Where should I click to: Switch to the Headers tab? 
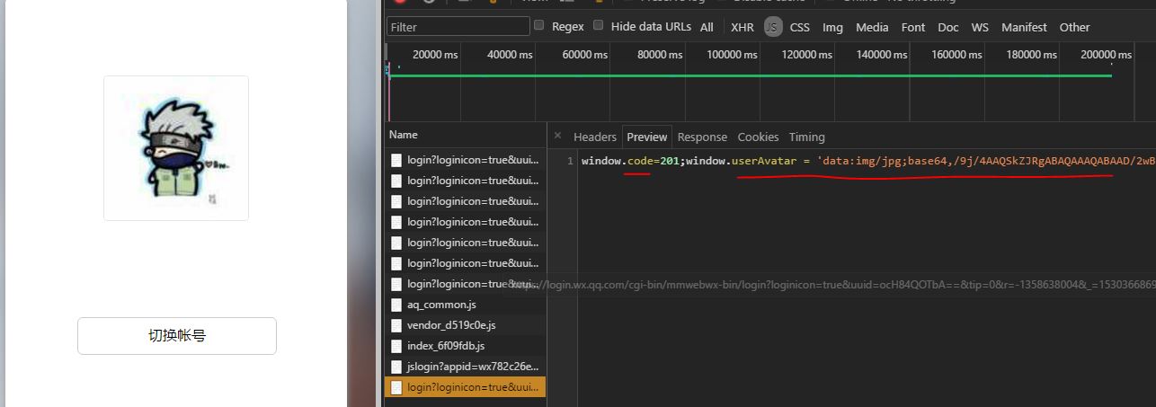595,137
